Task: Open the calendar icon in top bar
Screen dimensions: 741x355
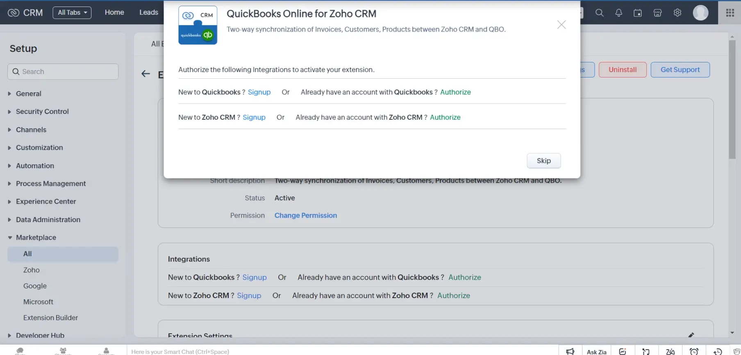Action: tap(638, 13)
